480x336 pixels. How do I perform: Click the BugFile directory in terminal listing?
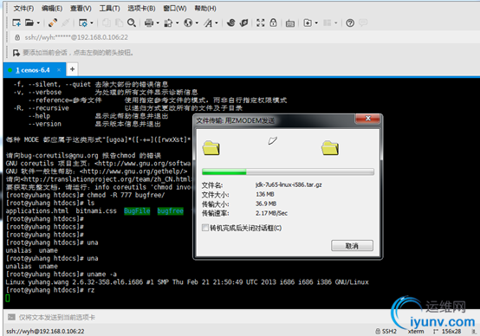coord(137,210)
